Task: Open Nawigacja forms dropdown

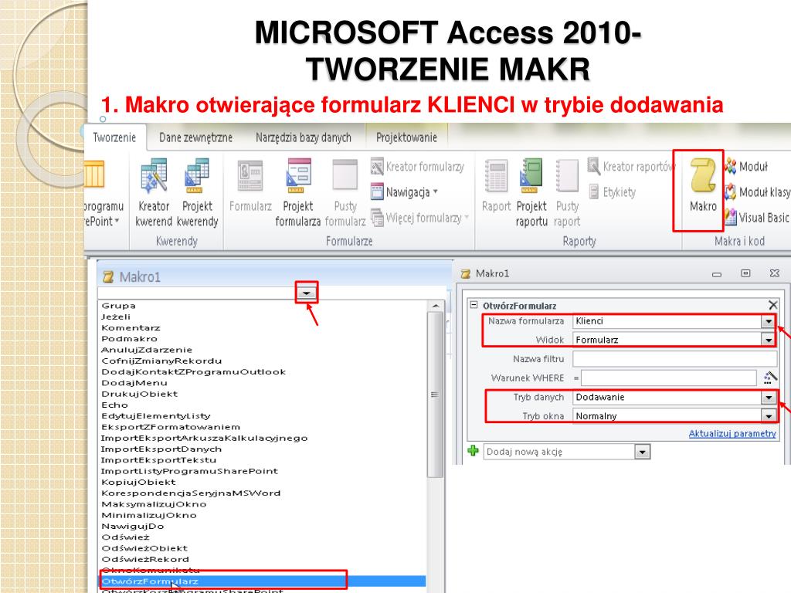Action: click(x=404, y=192)
